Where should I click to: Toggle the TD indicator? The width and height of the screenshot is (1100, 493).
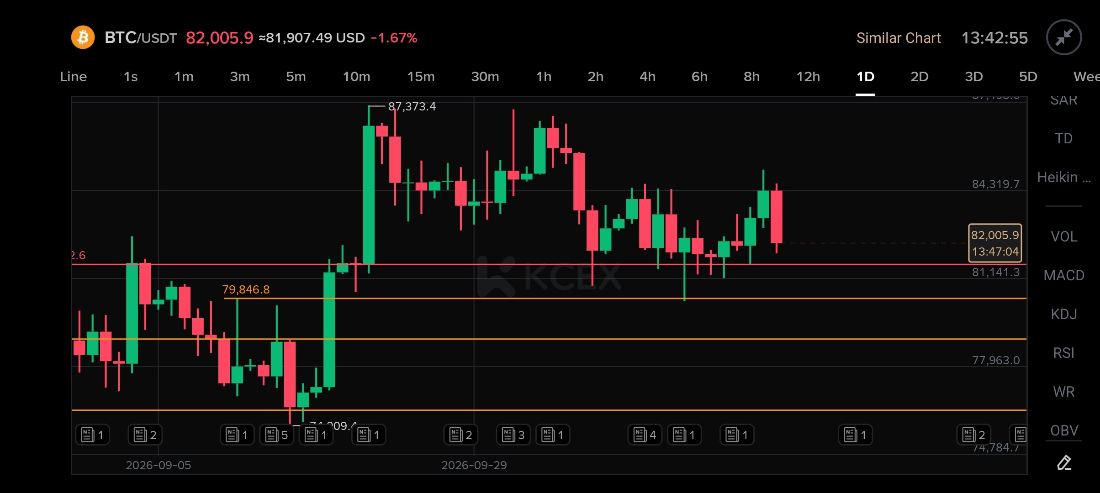[1064, 138]
